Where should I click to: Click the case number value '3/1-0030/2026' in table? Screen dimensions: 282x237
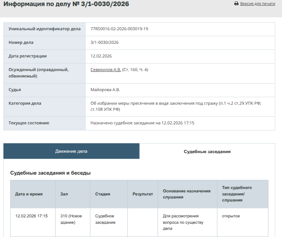click(104, 43)
